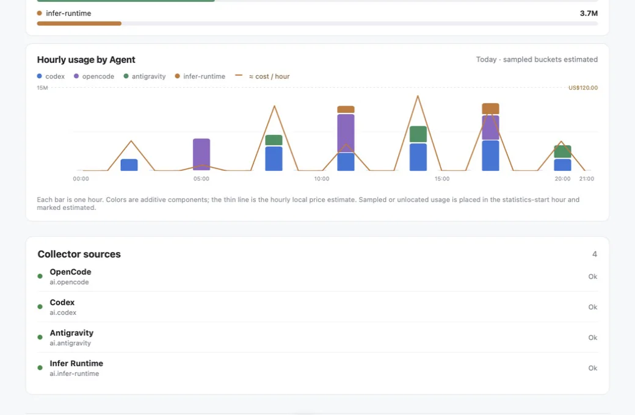635x415 pixels.
Task: Select the Infer Runtime collector source row
Action: pyautogui.click(x=317, y=368)
